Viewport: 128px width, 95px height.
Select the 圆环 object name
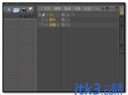click(x=53, y=20)
